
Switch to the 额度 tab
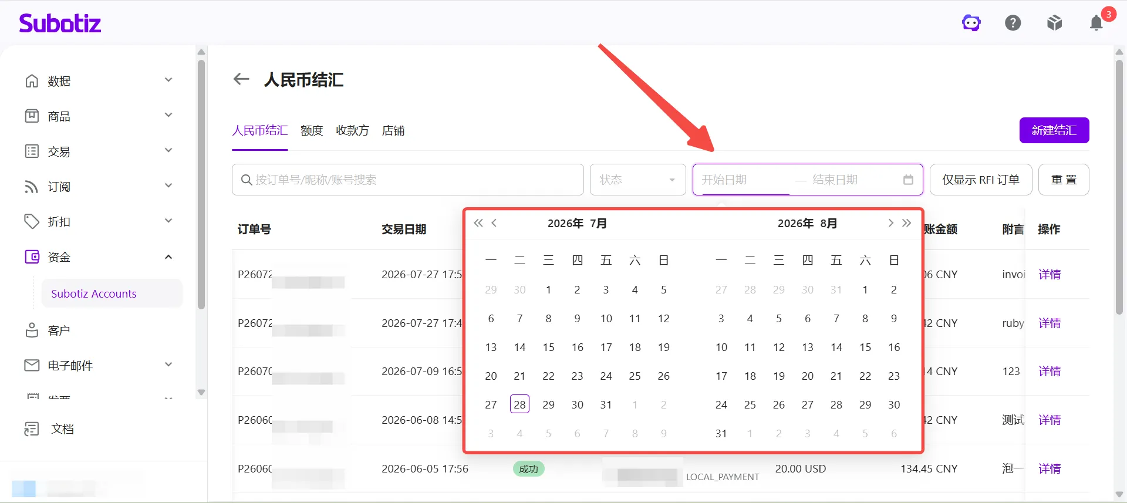312,130
